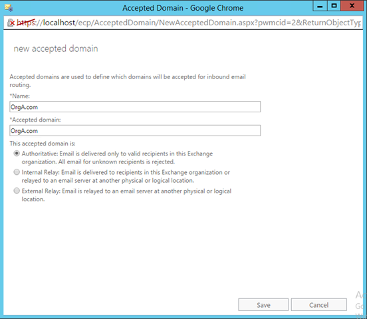
Task: Click the '*Accepted domain:' label
Action: pyautogui.click(x=35, y=120)
